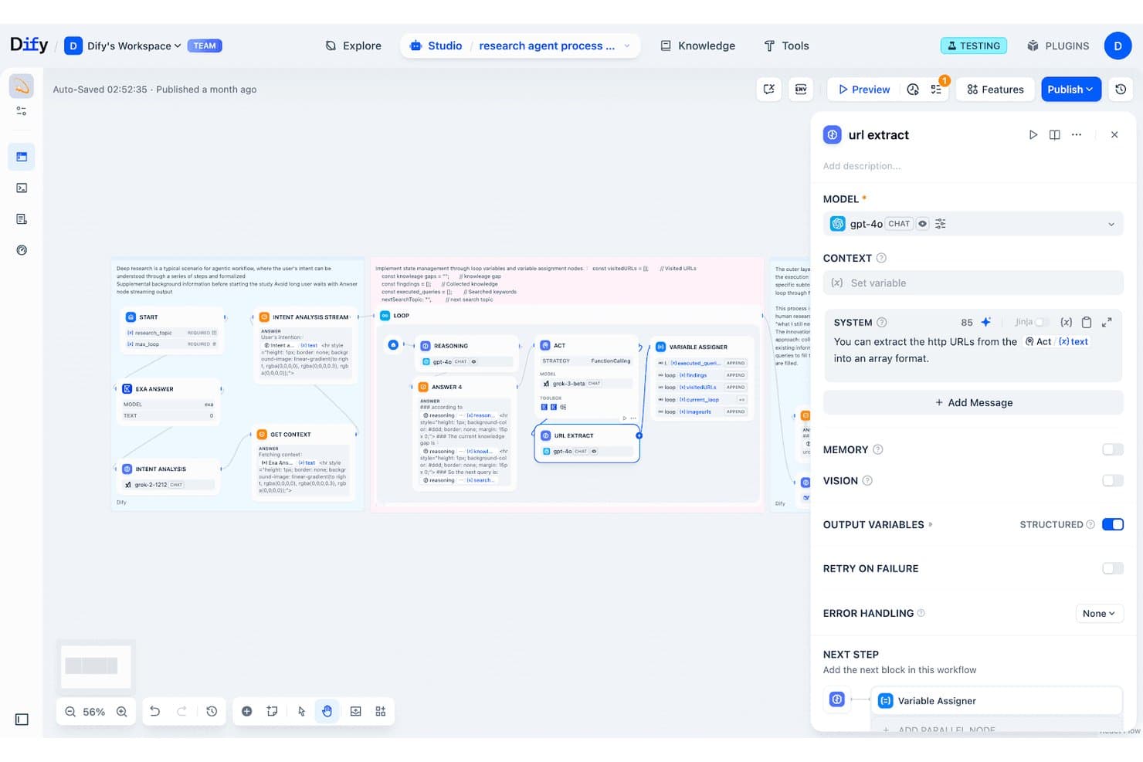The image size is (1143, 762).
Task: Switch to the Knowledge tab
Action: pos(697,46)
